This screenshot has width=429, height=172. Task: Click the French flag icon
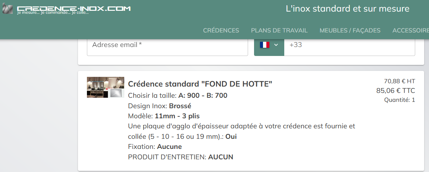pyautogui.click(x=264, y=45)
